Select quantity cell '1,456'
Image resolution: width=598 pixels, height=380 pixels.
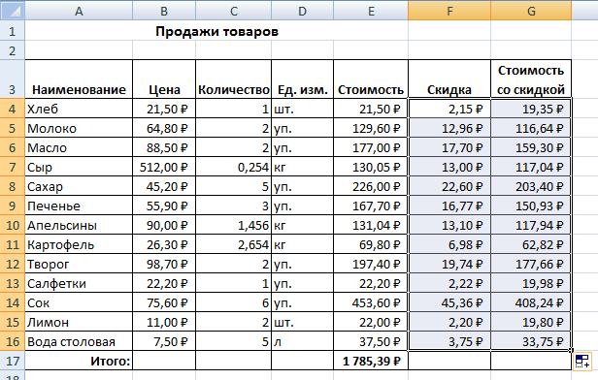point(233,226)
